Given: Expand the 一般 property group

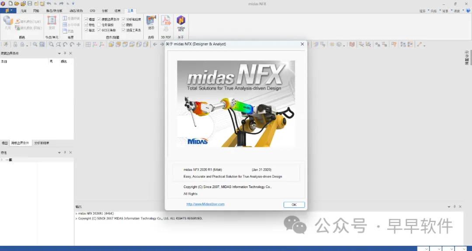Looking at the screenshot, I should click(x=2, y=160).
